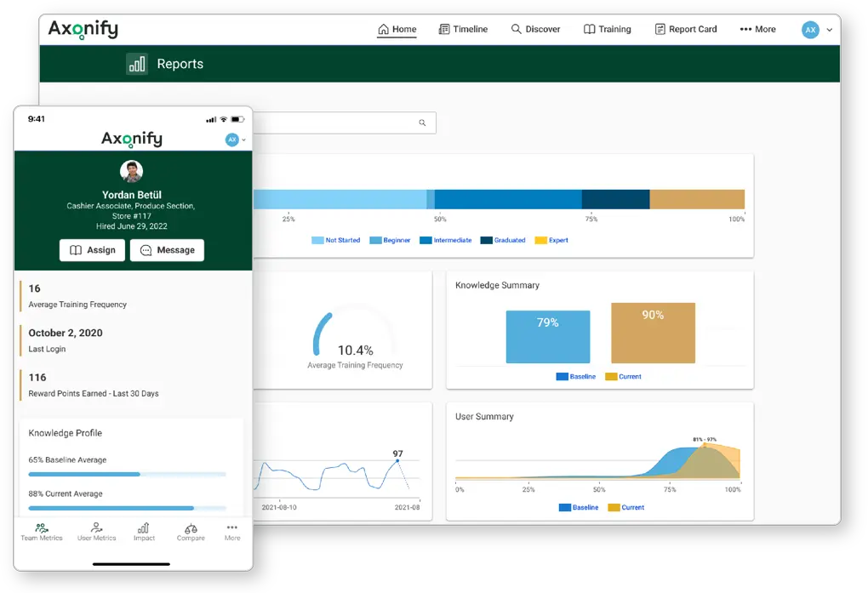This screenshot has height=593, width=868.
Task: Click the 79% baseline bar
Action: coord(548,337)
